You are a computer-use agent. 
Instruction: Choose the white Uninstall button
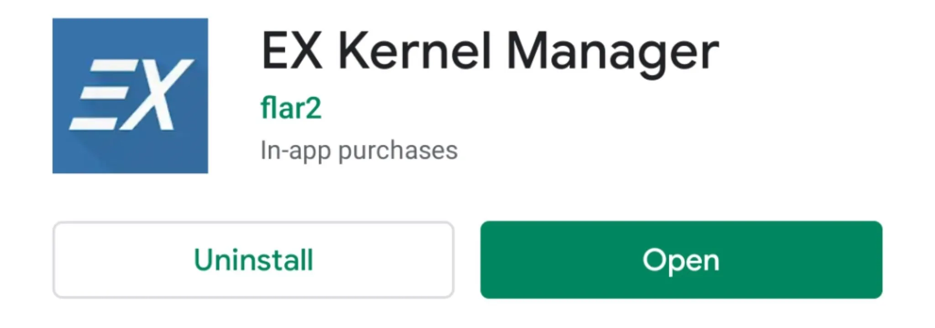click(x=253, y=260)
